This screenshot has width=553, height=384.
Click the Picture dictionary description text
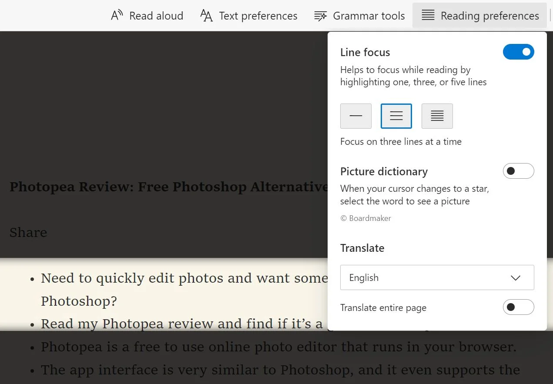[415, 195]
